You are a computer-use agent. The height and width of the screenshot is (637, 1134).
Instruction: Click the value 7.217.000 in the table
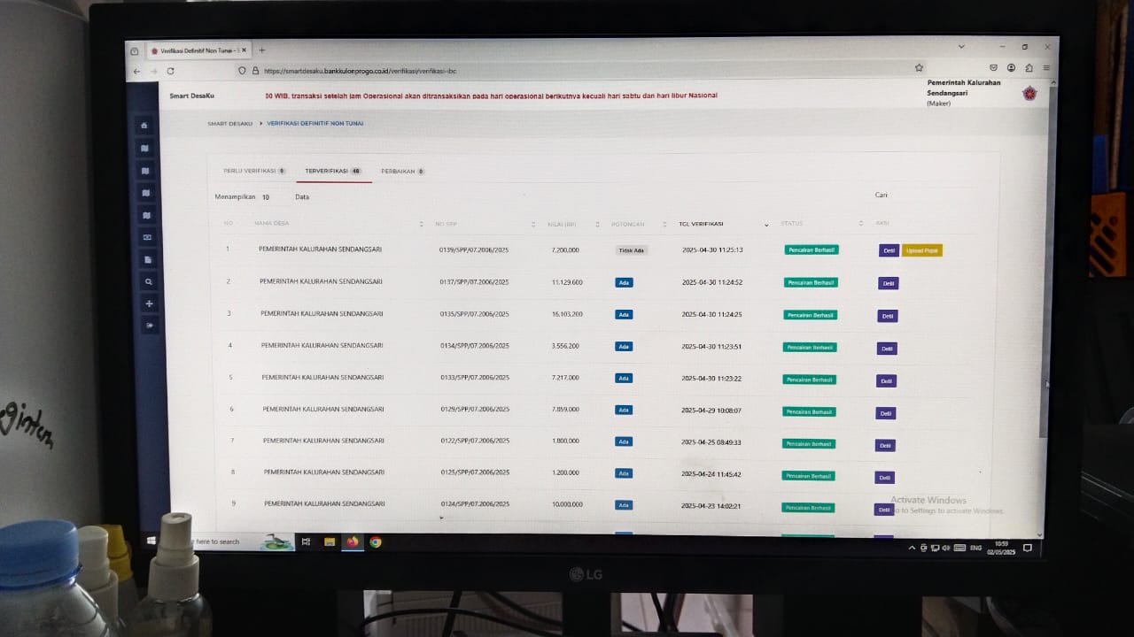tap(565, 378)
